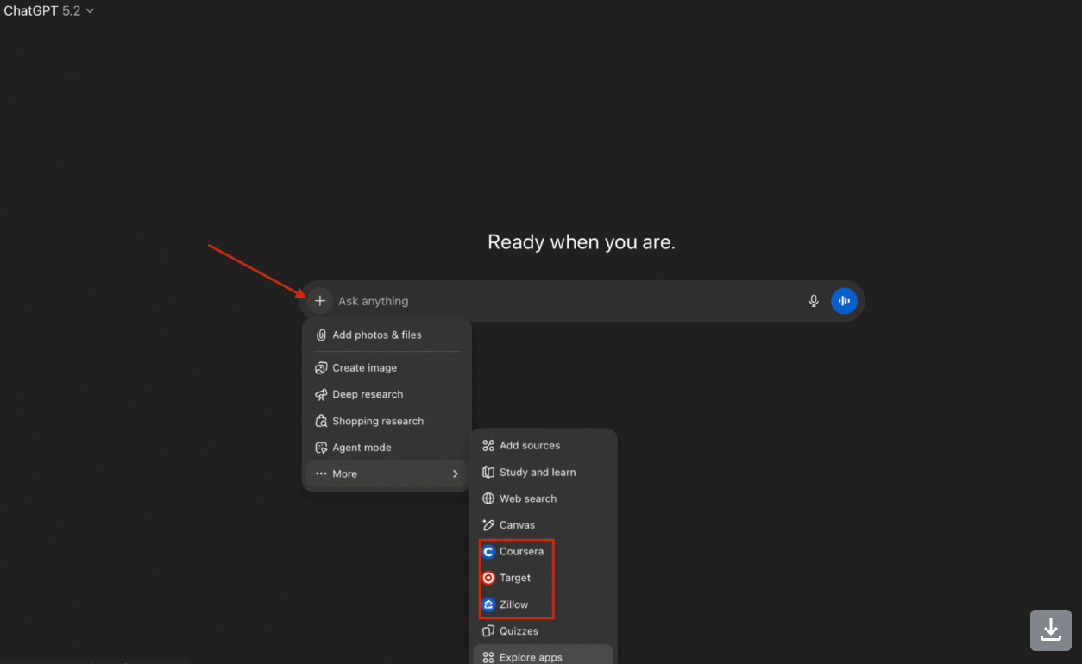Click the download arrow icon
Viewport: 1082px width, 664px height.
click(1050, 630)
